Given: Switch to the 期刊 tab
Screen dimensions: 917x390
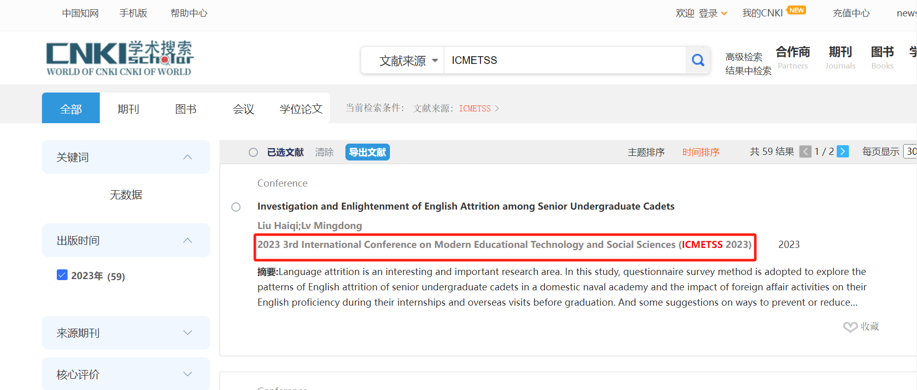Looking at the screenshot, I should click(128, 109).
